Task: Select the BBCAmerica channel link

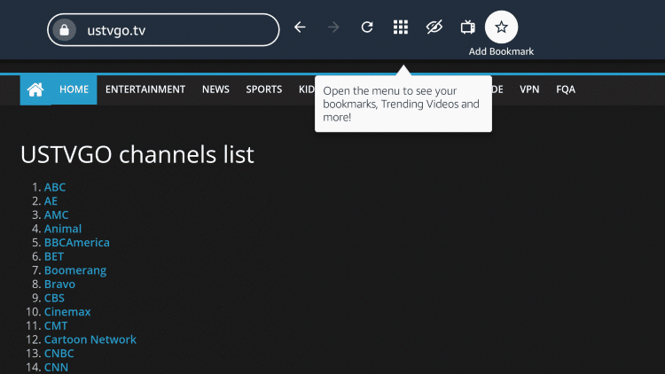Action: [x=77, y=243]
